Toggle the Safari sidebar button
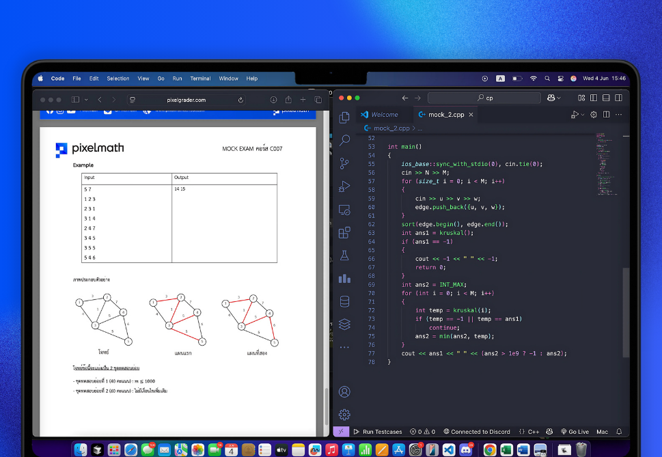 [76, 100]
